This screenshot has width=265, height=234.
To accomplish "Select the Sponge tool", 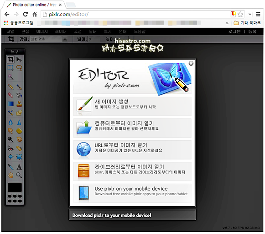I will click(19, 131).
